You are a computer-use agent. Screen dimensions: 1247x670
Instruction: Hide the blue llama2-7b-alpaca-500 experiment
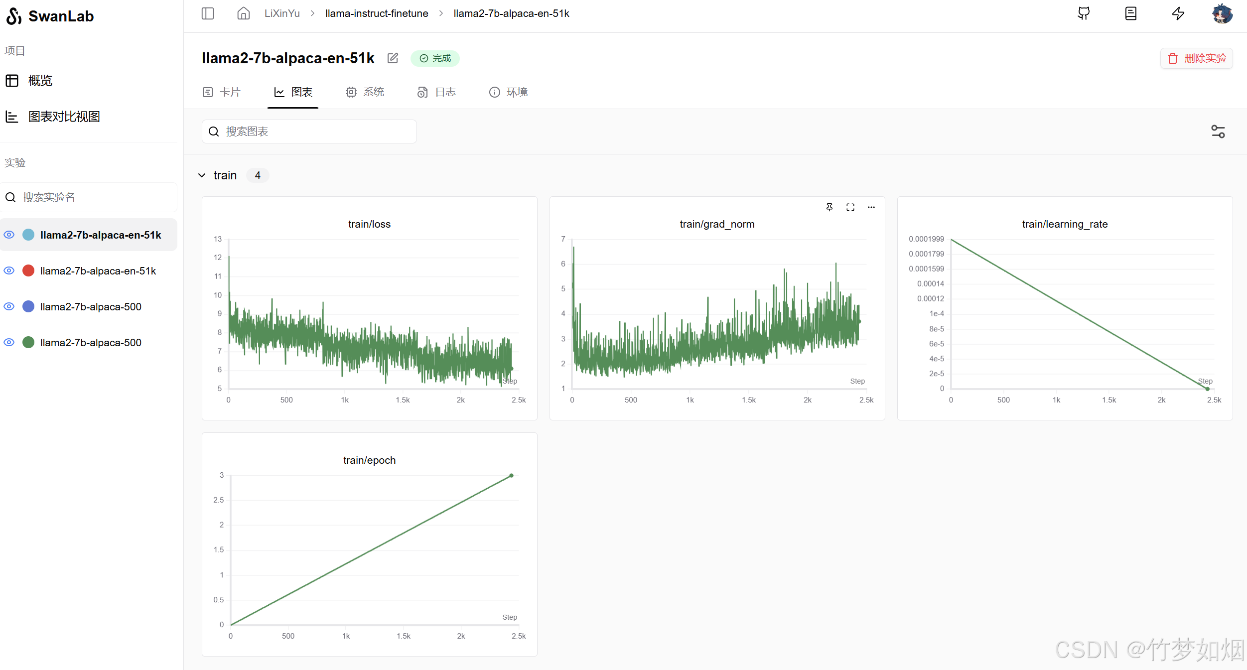tap(9, 306)
